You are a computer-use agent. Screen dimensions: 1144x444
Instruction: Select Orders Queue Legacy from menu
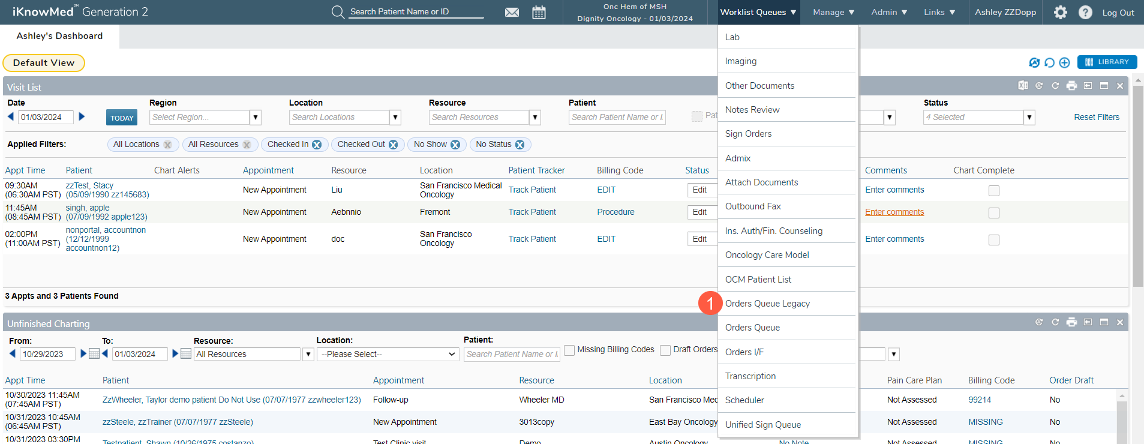click(x=767, y=304)
